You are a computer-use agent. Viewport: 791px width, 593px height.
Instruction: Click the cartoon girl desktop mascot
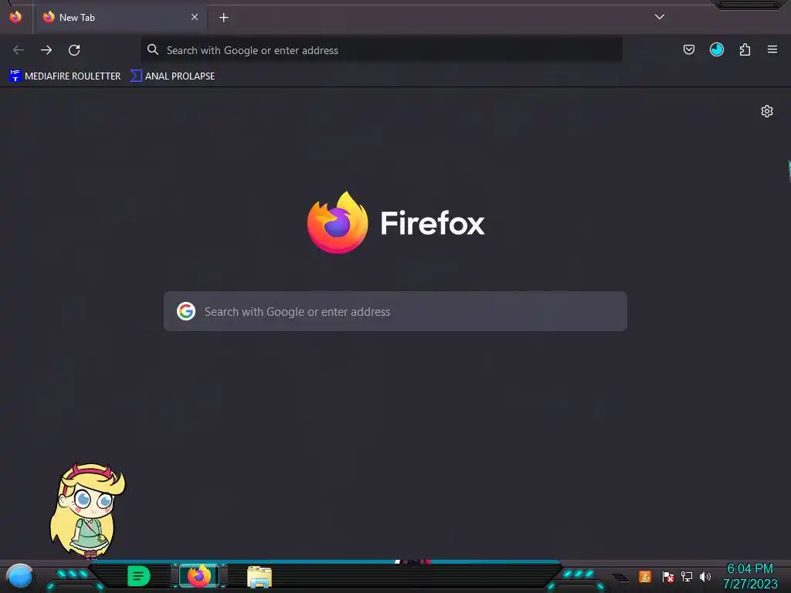tap(87, 510)
